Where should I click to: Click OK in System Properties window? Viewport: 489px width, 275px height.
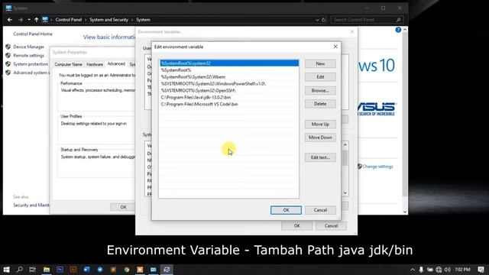[123, 207]
